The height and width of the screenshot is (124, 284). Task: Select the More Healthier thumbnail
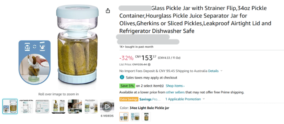pos(91,106)
